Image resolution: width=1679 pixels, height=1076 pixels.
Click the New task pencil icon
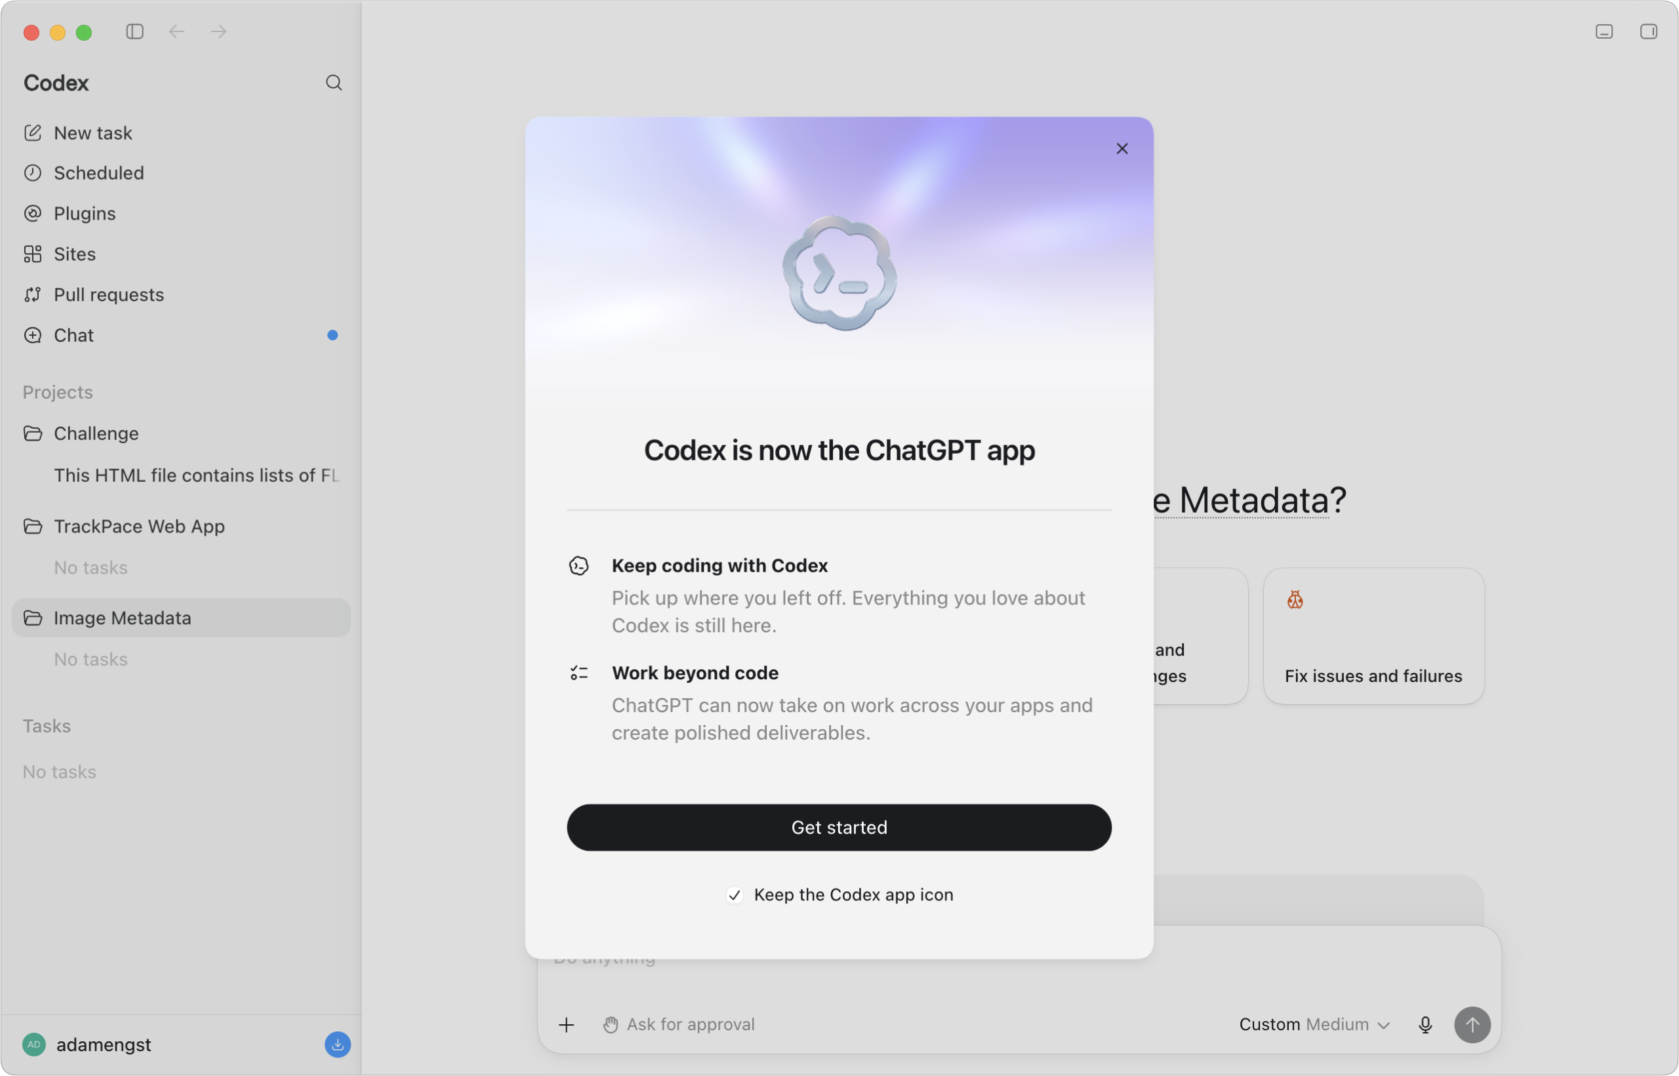tap(33, 132)
